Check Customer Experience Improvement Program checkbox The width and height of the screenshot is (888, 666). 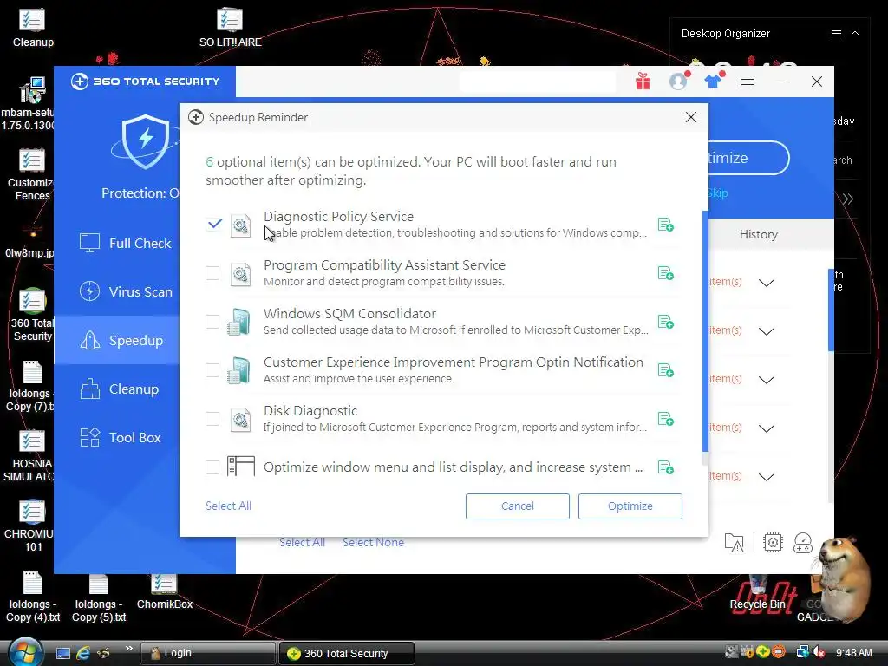click(x=212, y=370)
